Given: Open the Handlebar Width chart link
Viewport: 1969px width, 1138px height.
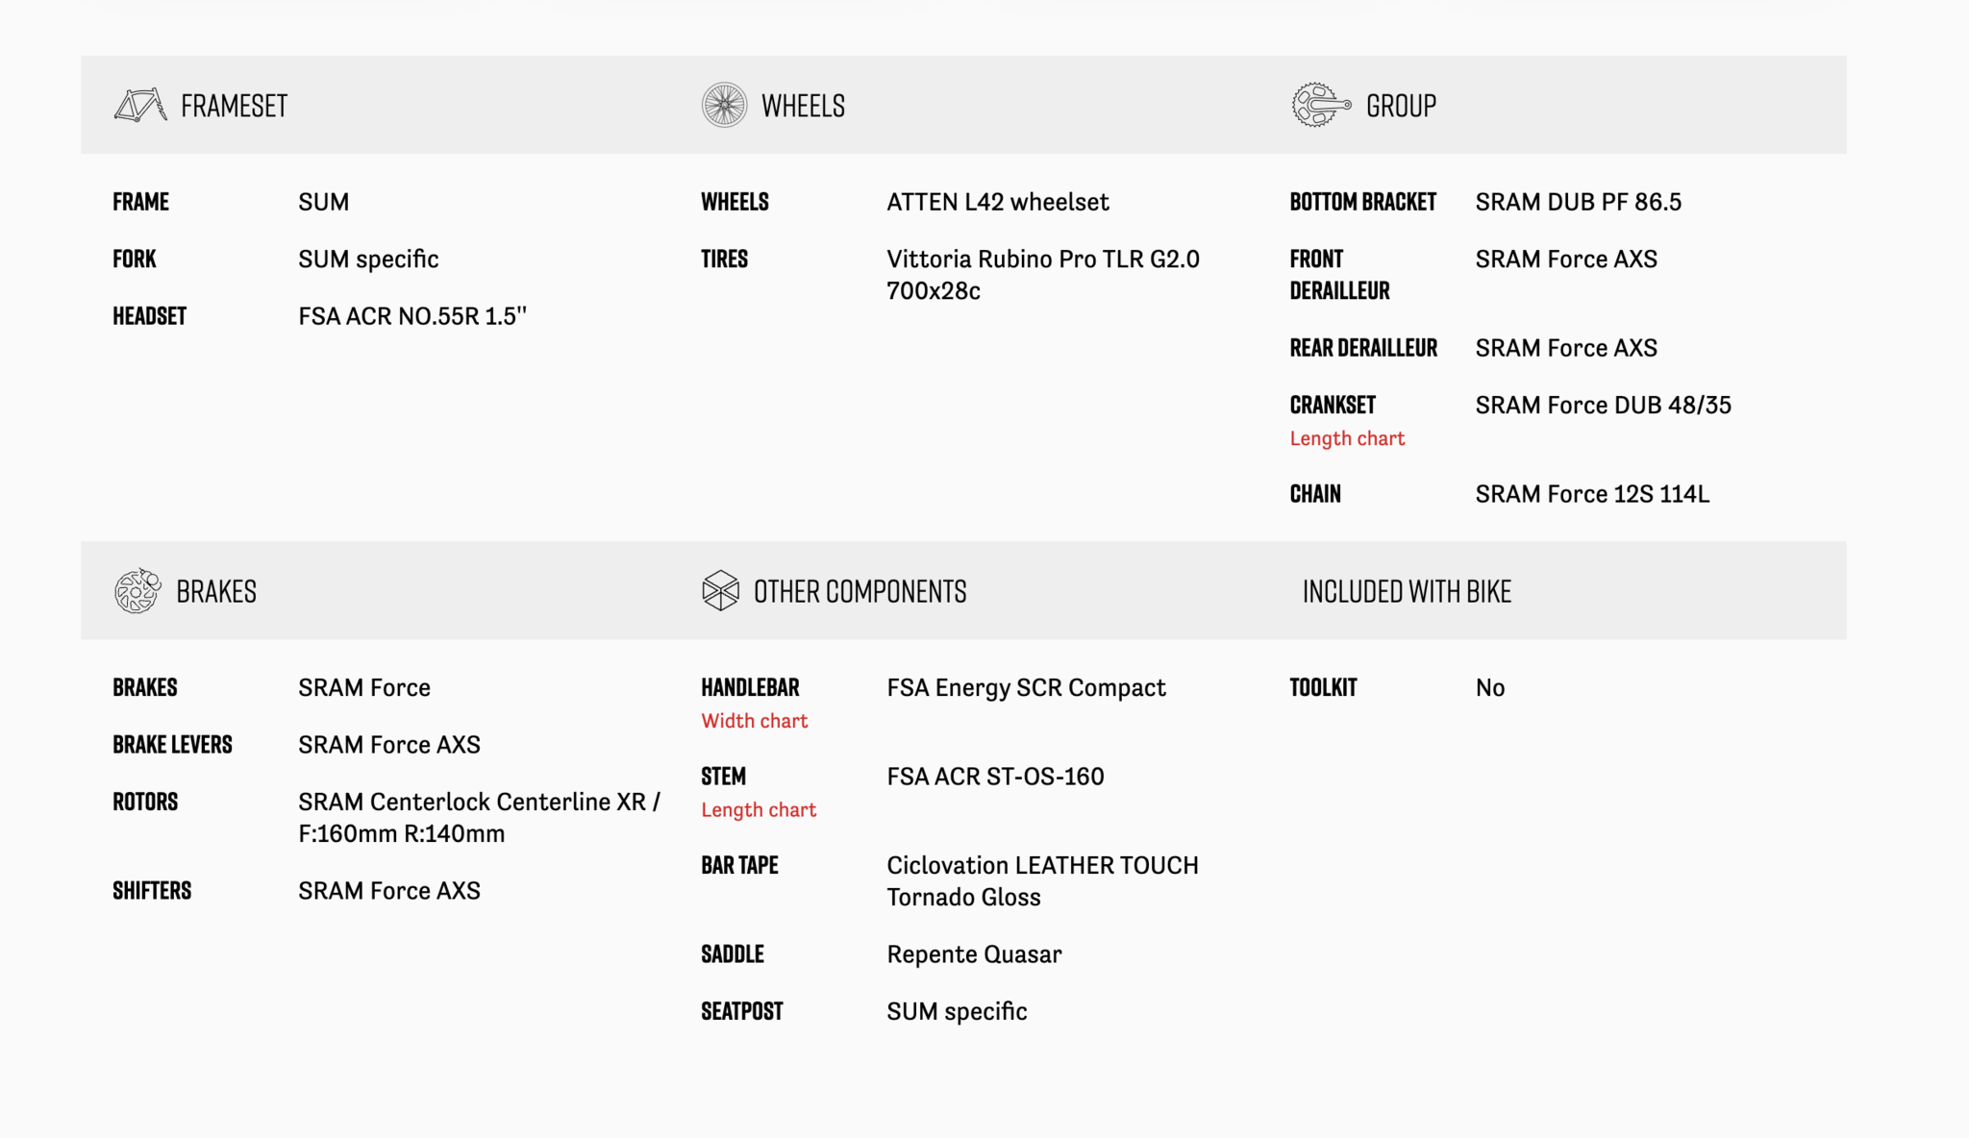Looking at the screenshot, I should coord(754,721).
